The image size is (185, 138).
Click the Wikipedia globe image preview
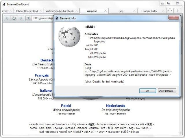tap(69, 37)
